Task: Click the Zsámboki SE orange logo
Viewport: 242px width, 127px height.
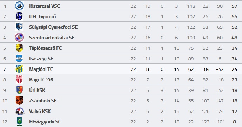Action: point(19,100)
